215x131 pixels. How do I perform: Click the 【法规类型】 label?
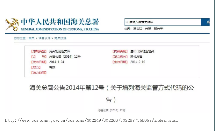(x=39, y=51)
